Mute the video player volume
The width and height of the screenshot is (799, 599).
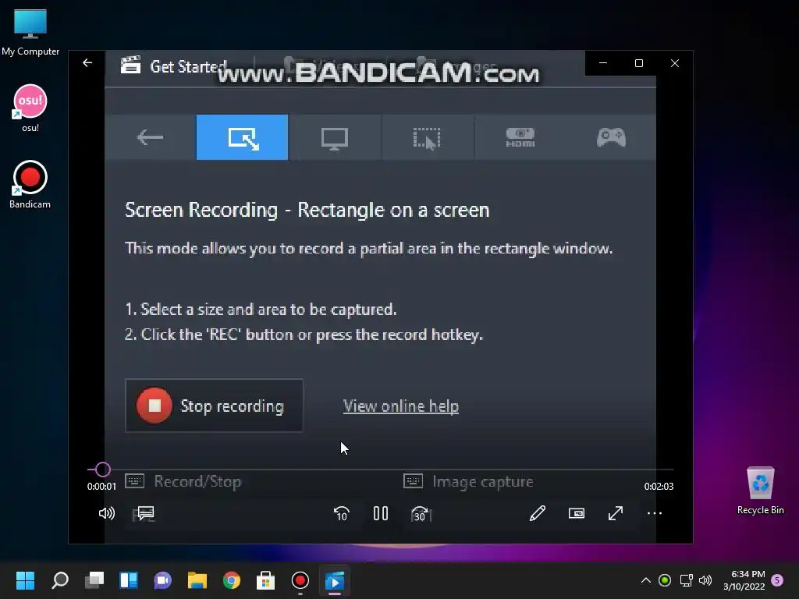[106, 513]
